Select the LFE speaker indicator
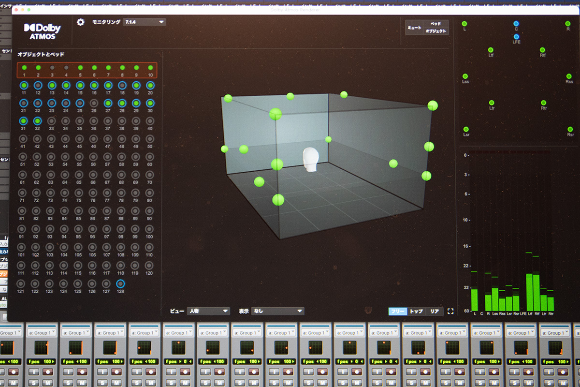580x387 pixels. [516, 37]
